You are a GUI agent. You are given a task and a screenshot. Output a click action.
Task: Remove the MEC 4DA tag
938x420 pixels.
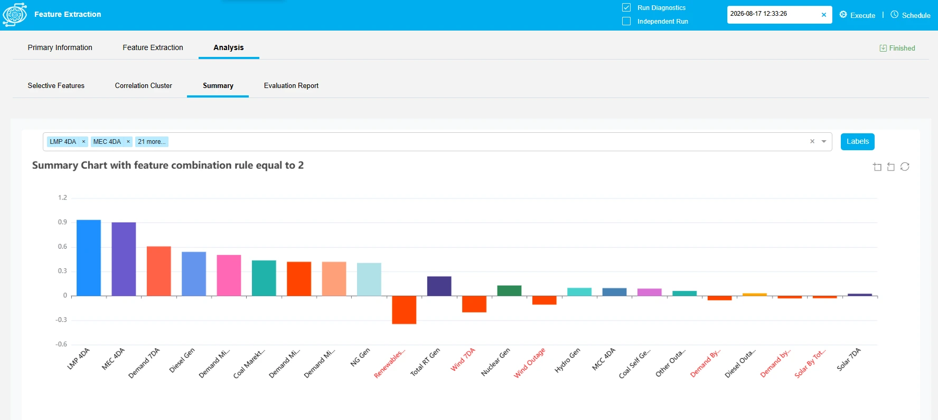pos(128,142)
